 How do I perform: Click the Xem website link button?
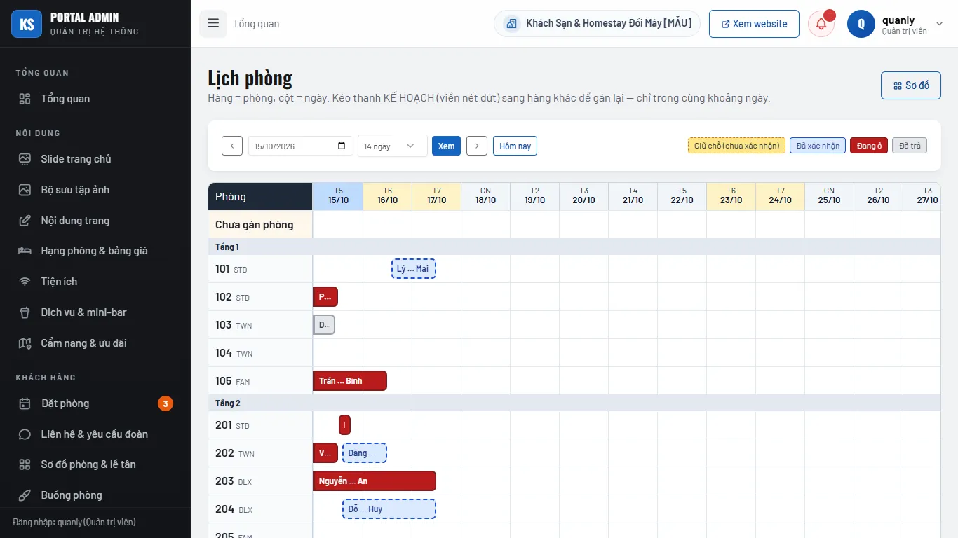click(x=754, y=24)
